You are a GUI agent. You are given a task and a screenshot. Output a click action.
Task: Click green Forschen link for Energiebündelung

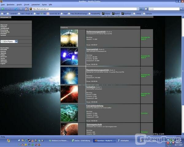coord(144,113)
